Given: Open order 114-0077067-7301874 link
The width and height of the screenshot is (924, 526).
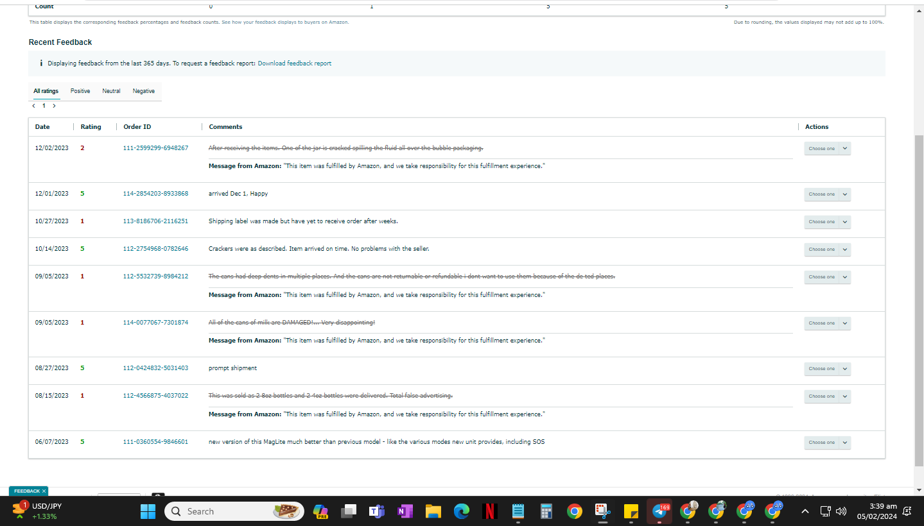Looking at the screenshot, I should [155, 322].
